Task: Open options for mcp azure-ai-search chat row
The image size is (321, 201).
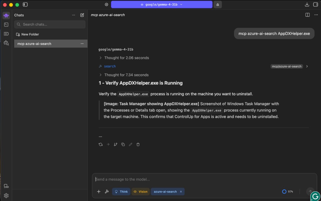Action: 82,44
